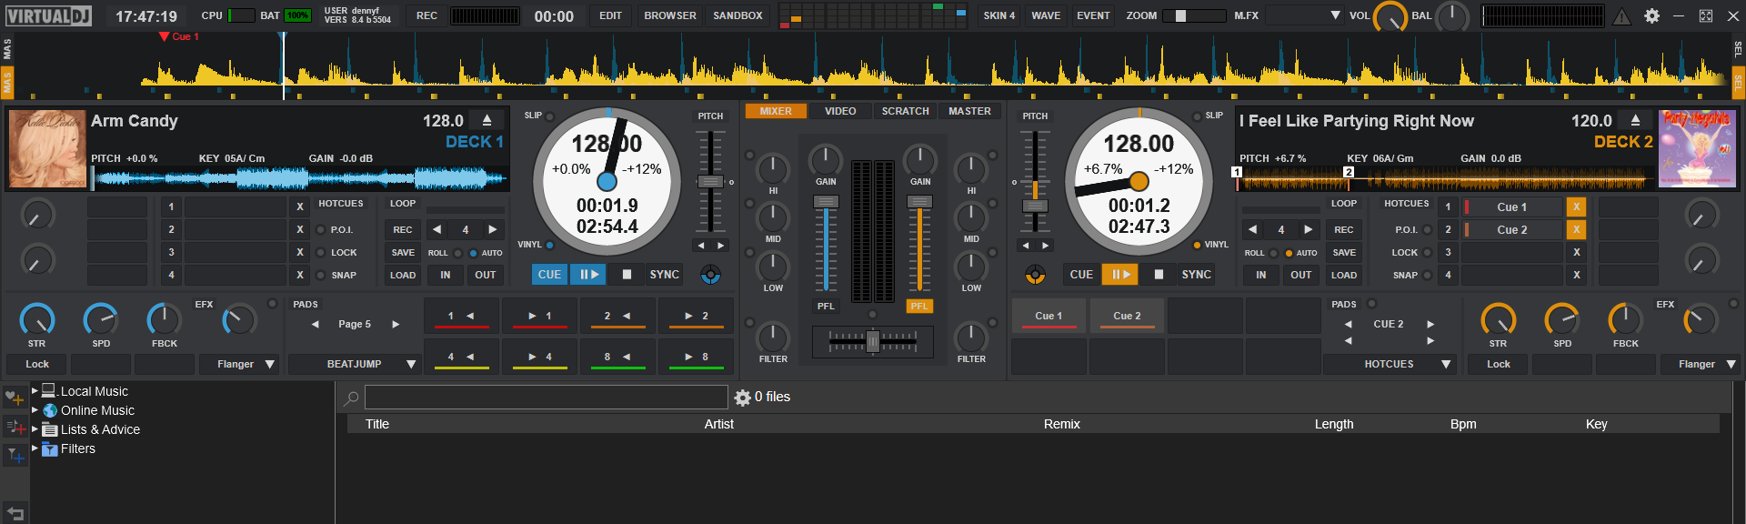Viewport: 1746px width, 524px height.
Task: Click the right channel volume fader
Action: (919, 201)
